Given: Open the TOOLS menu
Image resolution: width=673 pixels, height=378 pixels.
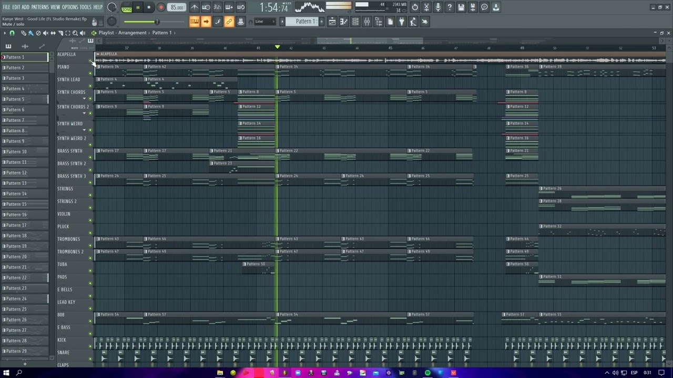Looking at the screenshot, I should 85,7.
